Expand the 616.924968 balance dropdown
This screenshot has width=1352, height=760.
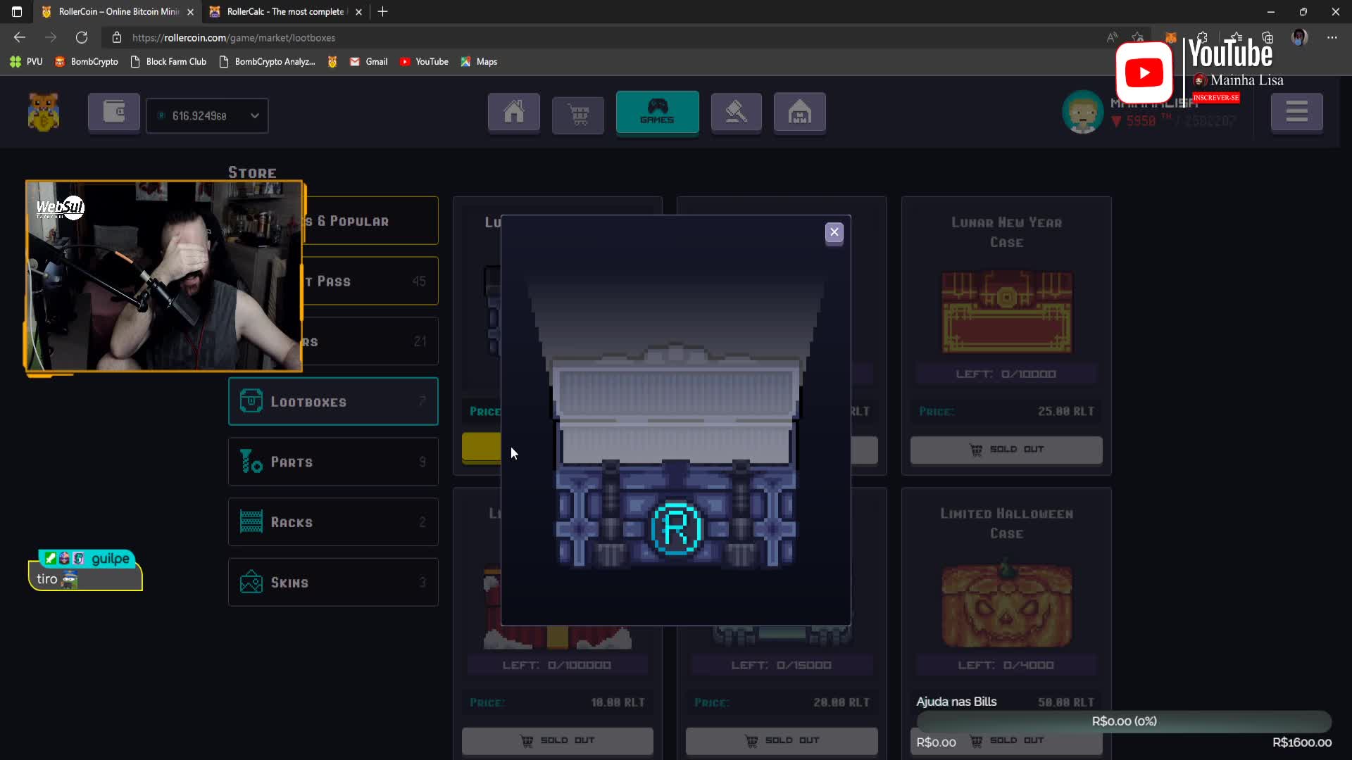[x=207, y=115]
